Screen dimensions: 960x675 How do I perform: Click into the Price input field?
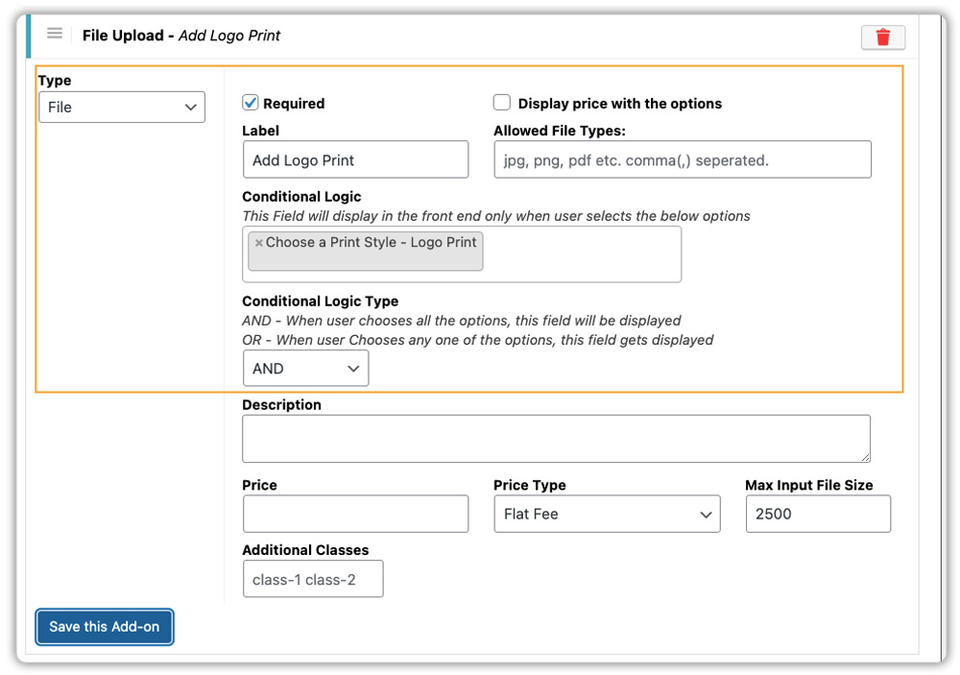coord(355,515)
